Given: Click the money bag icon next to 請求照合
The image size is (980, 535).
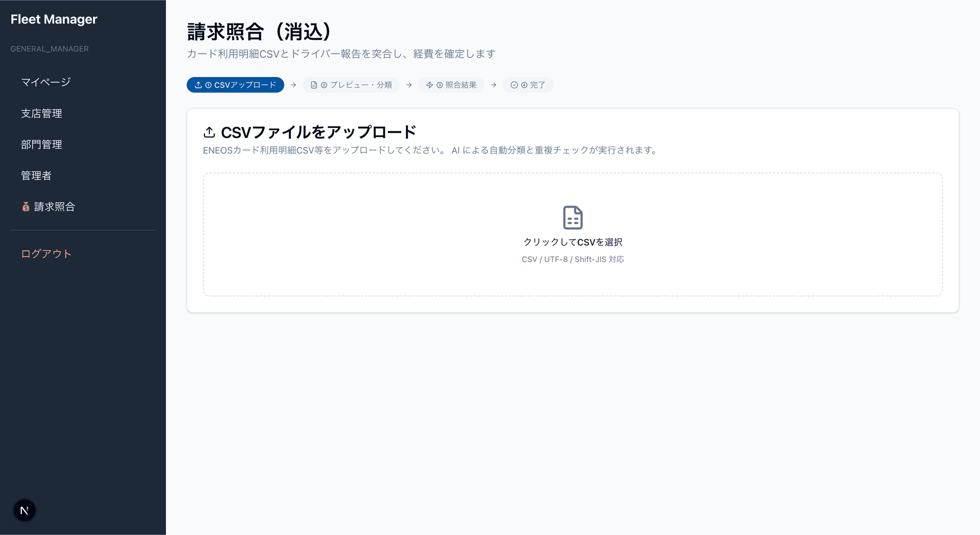Looking at the screenshot, I should (25, 207).
